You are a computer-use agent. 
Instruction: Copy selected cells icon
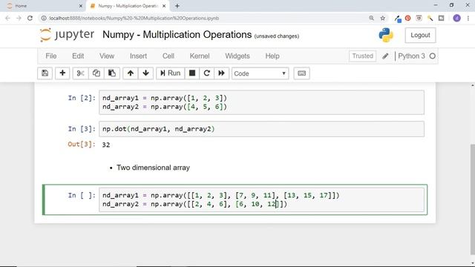pos(96,73)
